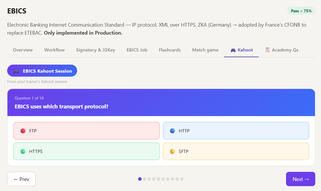The height and width of the screenshot is (191, 321).
Task: Click the blue circle beside HTTP
Action: click(172, 131)
